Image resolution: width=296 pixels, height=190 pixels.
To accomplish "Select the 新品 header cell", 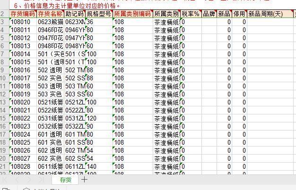I will click(x=224, y=14).
